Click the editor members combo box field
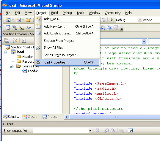This screenshot has height=141, width=160. 154,42
